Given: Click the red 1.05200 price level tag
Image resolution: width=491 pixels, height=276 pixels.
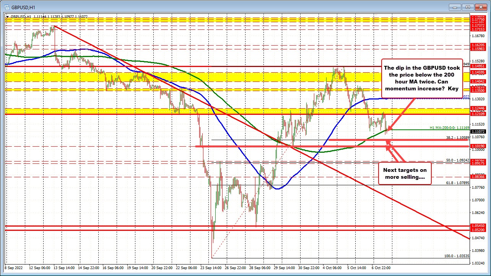Looking at the screenshot, I should pyautogui.click(x=478, y=230).
